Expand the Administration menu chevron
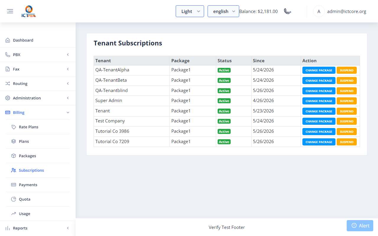This screenshot has height=236, width=378. (x=68, y=98)
